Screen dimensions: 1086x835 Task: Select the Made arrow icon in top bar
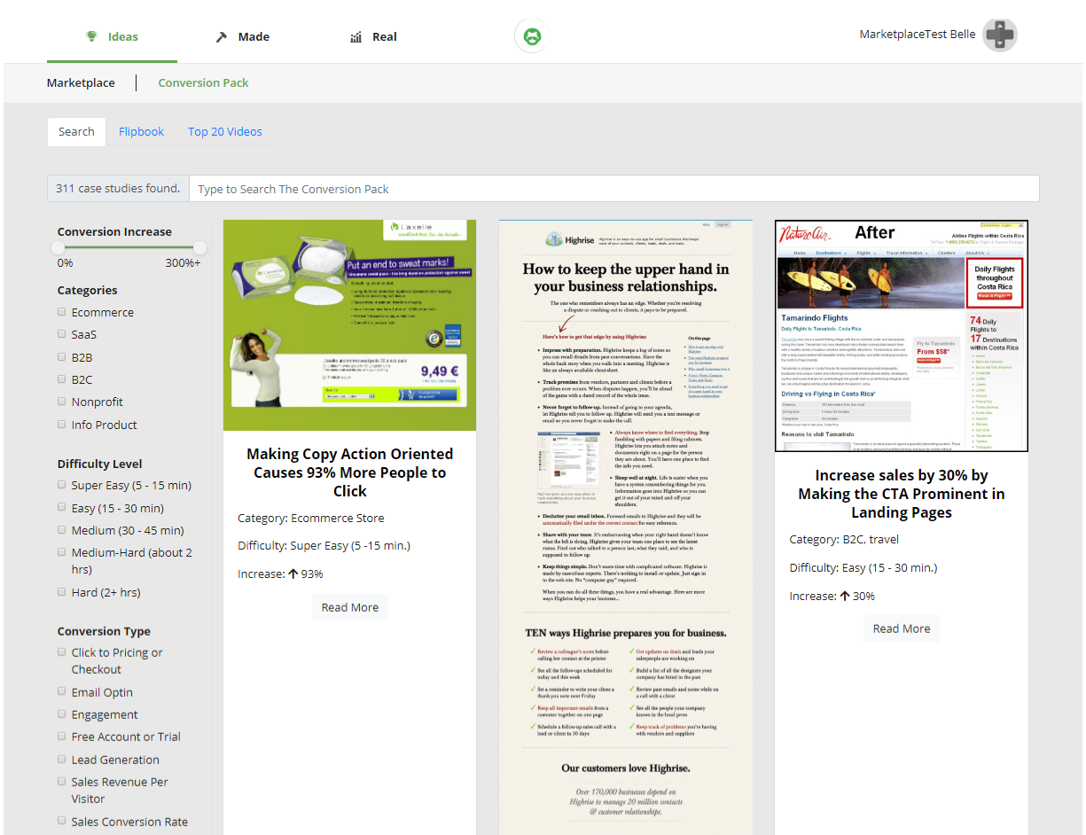coord(221,36)
